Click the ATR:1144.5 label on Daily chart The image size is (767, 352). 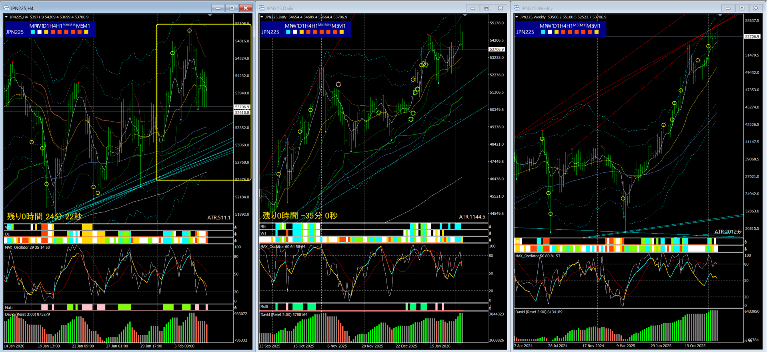pos(472,217)
